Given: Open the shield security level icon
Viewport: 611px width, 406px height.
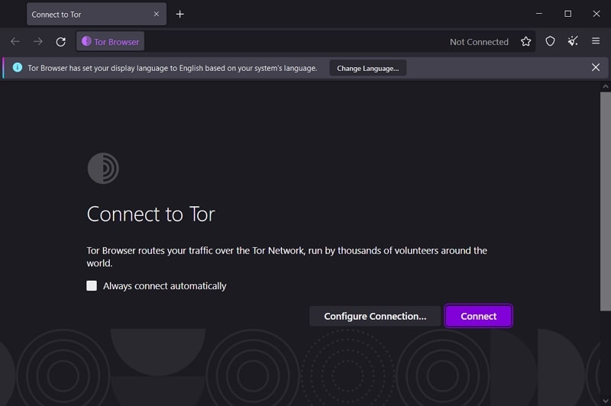Looking at the screenshot, I should coord(550,42).
